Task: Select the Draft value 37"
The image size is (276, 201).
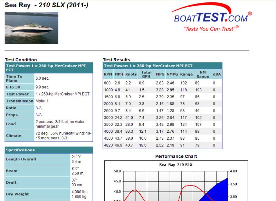Action: 74,180
